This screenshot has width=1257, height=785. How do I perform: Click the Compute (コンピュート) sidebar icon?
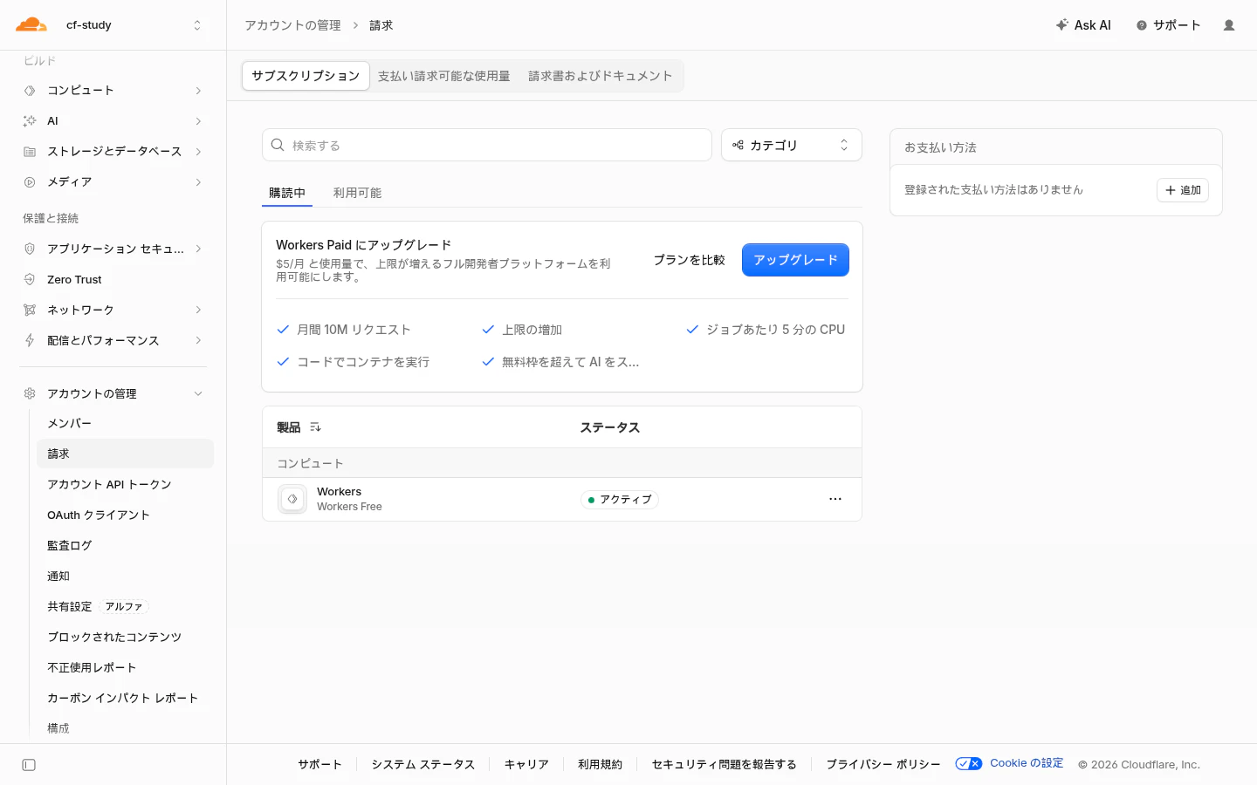(x=30, y=91)
